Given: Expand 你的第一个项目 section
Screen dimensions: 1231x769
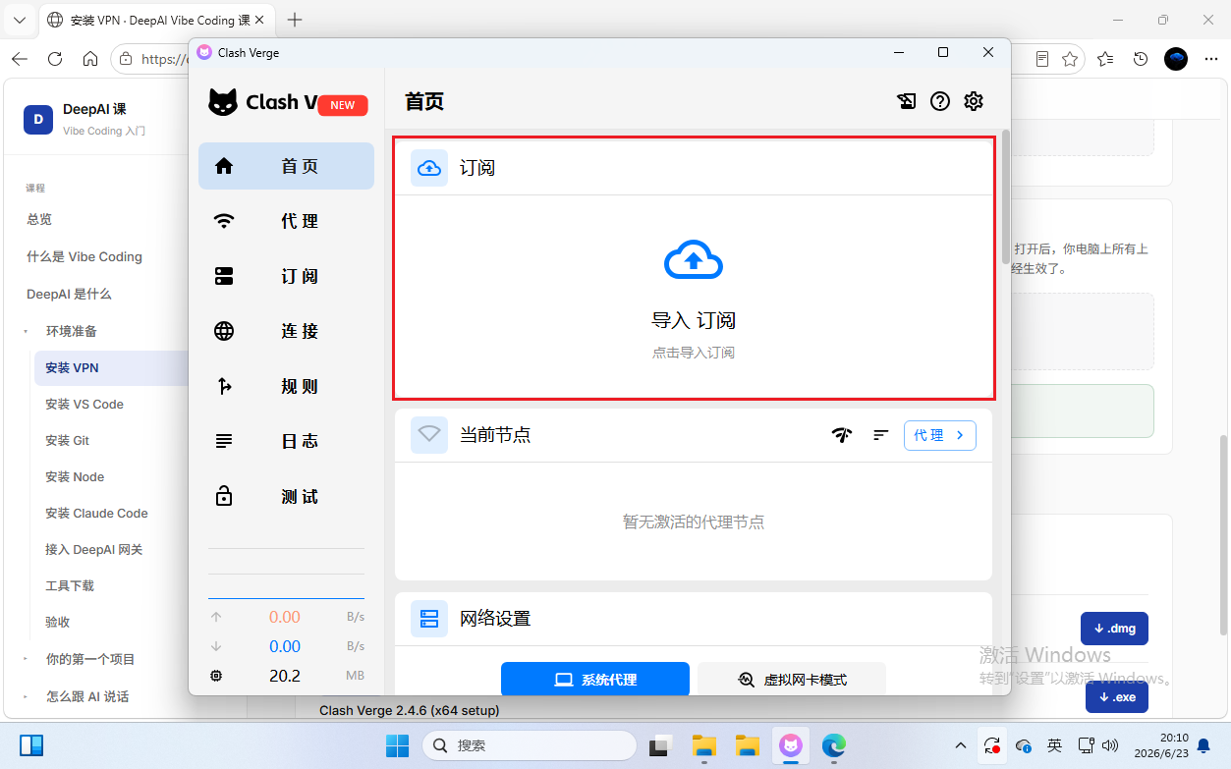Looking at the screenshot, I should point(90,659).
